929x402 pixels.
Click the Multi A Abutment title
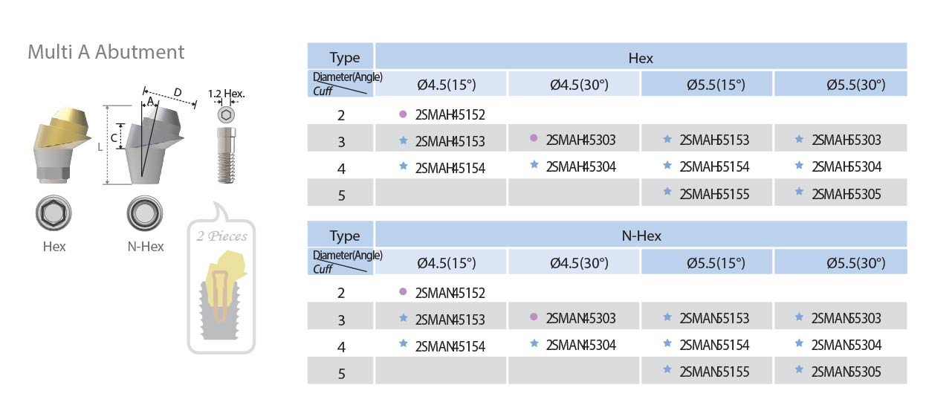(x=106, y=52)
